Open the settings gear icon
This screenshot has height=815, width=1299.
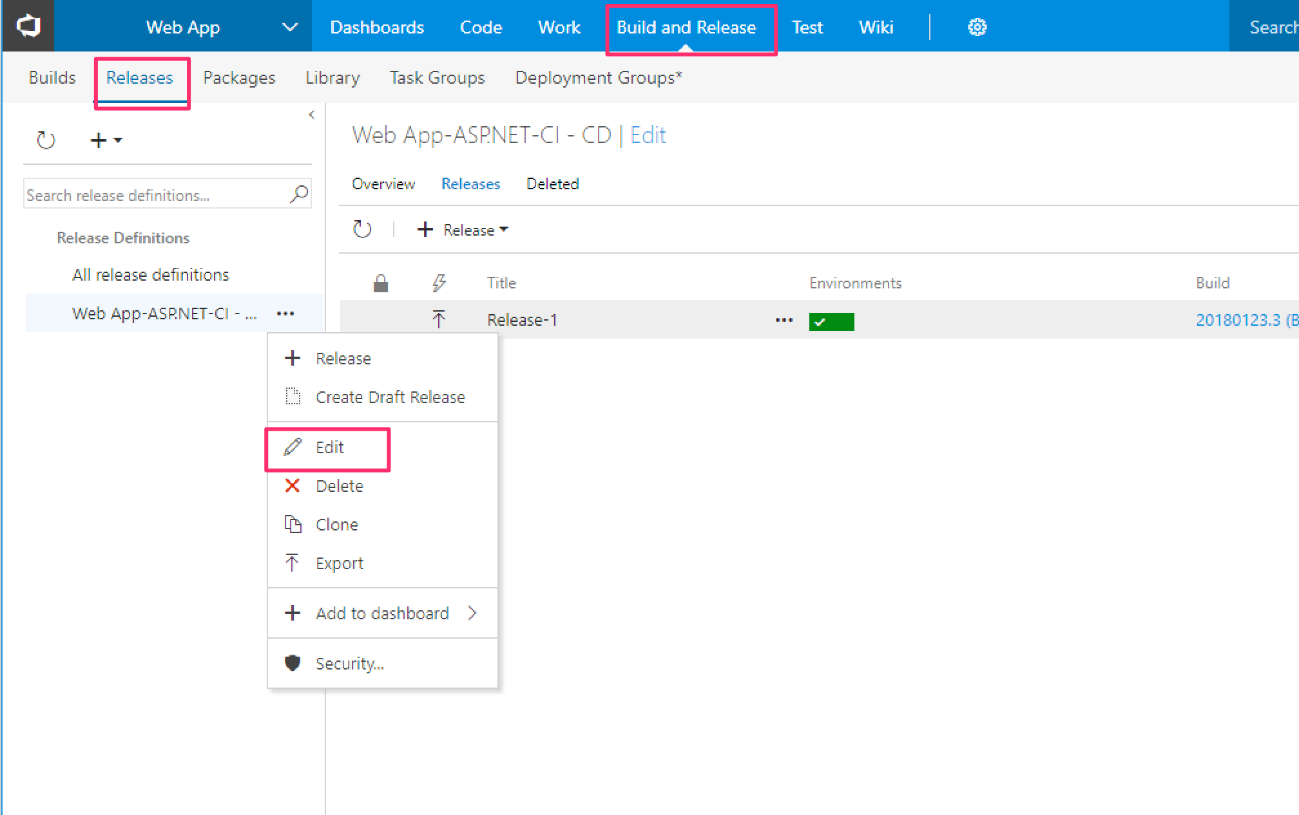tap(977, 27)
